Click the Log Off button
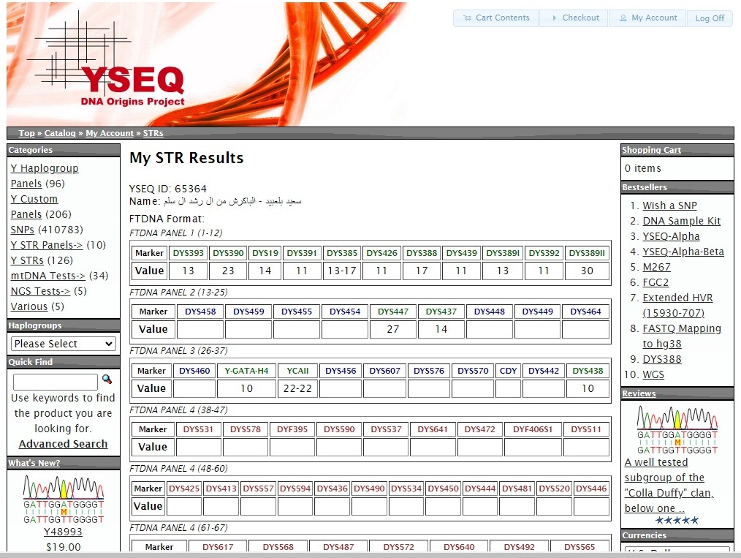This screenshot has height=558, width=741. click(710, 18)
